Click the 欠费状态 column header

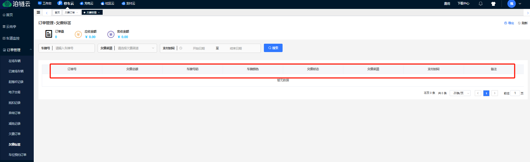313,69
